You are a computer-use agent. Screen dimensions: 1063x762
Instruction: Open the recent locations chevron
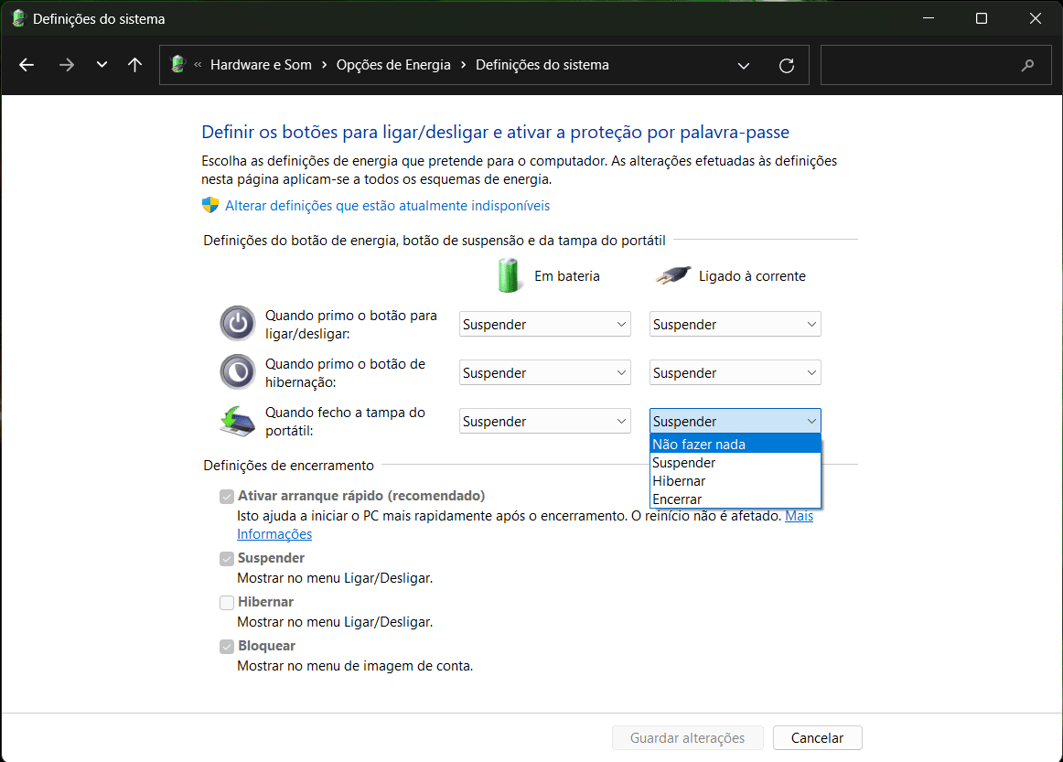pyautogui.click(x=102, y=65)
